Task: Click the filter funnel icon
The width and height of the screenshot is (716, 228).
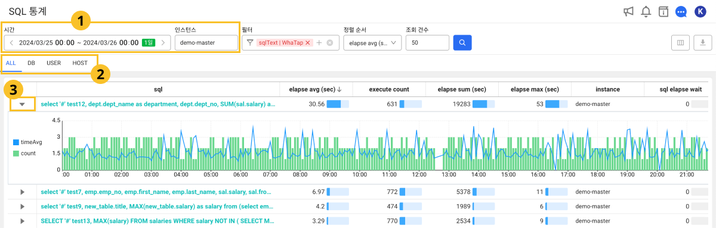Action: click(x=250, y=43)
